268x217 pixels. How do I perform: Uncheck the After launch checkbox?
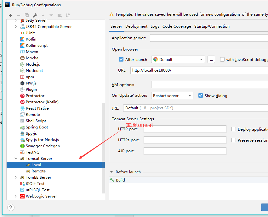[121, 59]
